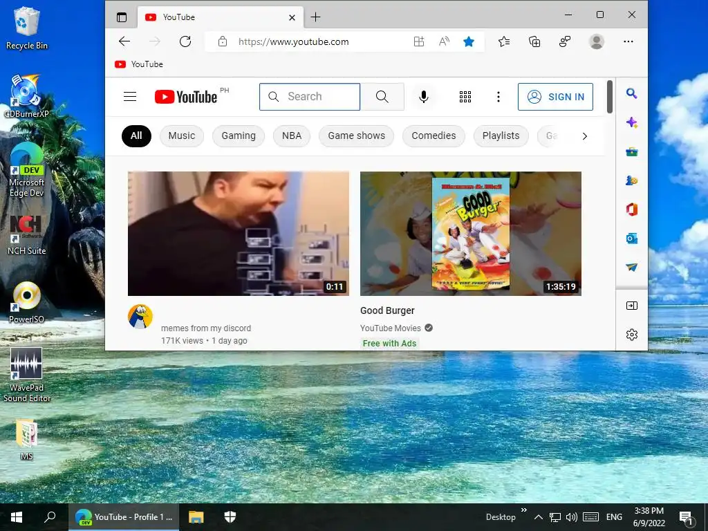
Task: Open a new tab with plus button
Action: coord(315,17)
